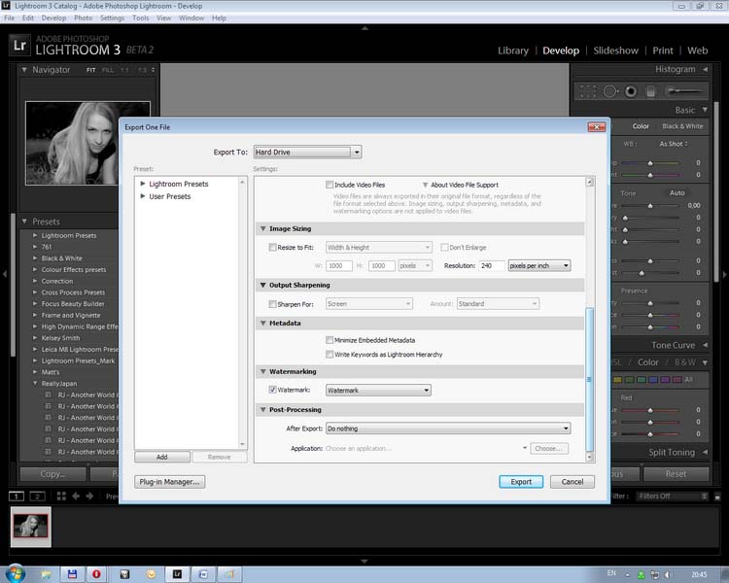The height and width of the screenshot is (583, 729).
Task: Open the Develop menu in menu bar
Action: (x=53, y=17)
